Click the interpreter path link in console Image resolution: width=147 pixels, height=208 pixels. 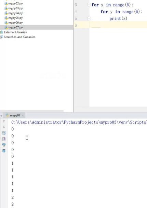(79, 122)
